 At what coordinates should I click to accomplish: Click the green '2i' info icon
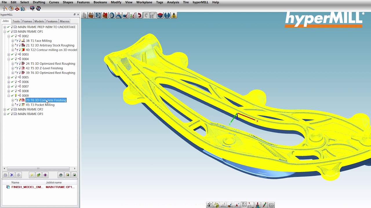pyautogui.click(x=132, y=16)
